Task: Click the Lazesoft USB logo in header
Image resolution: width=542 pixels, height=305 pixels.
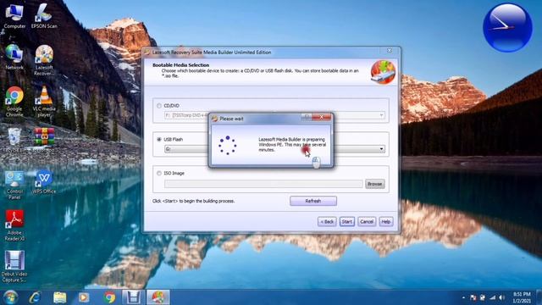Action: click(383, 72)
